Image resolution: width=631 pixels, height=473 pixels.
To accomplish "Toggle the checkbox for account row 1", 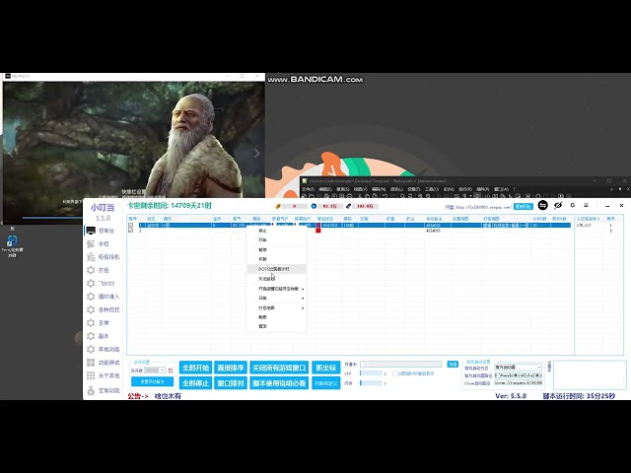I will pos(131,226).
